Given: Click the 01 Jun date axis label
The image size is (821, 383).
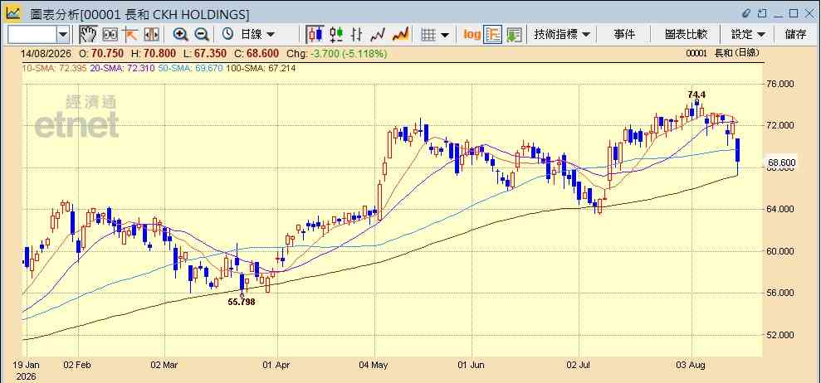Looking at the screenshot, I should (x=472, y=365).
